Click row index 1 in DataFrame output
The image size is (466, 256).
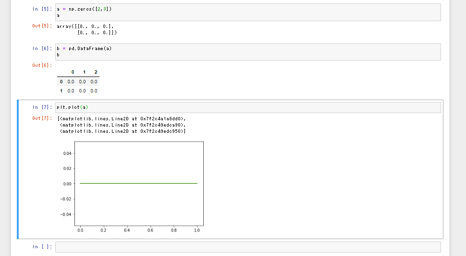61,91
